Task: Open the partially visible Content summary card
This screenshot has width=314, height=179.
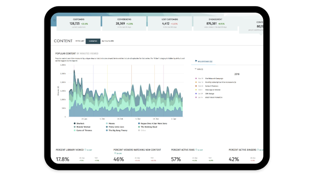Action: point(251,26)
